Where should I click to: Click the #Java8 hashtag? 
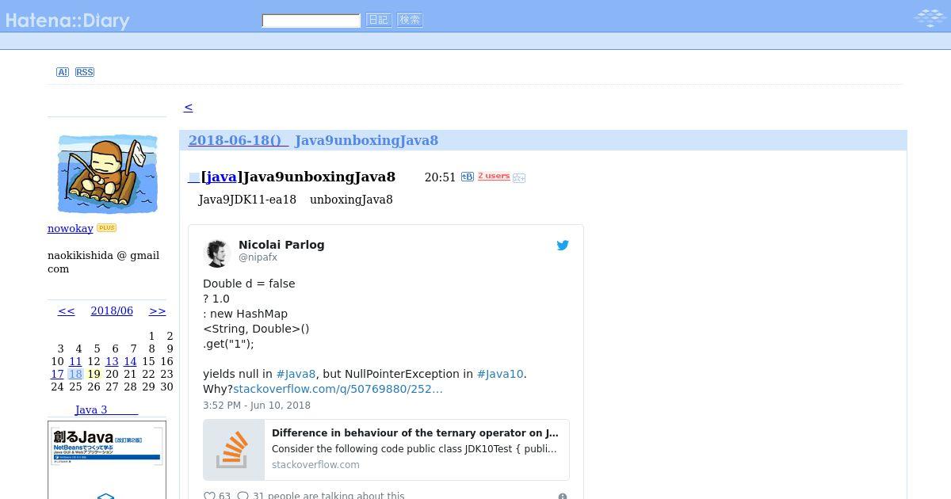(x=296, y=374)
